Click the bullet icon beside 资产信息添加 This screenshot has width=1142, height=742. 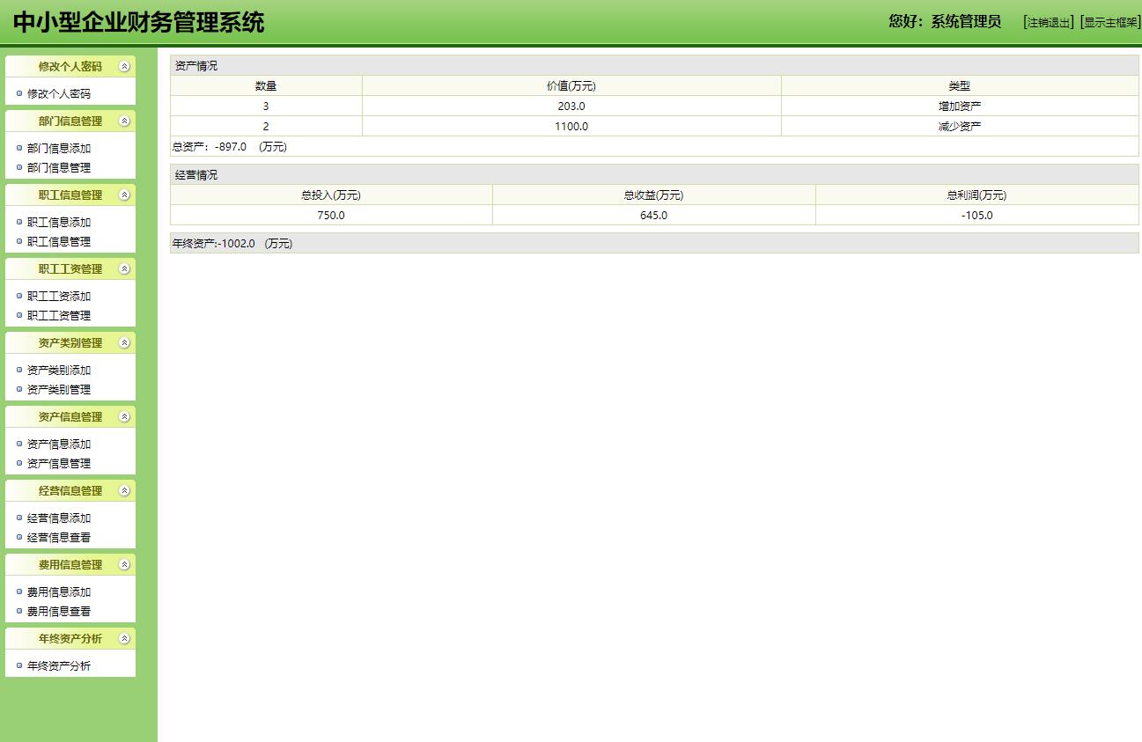tap(20, 444)
